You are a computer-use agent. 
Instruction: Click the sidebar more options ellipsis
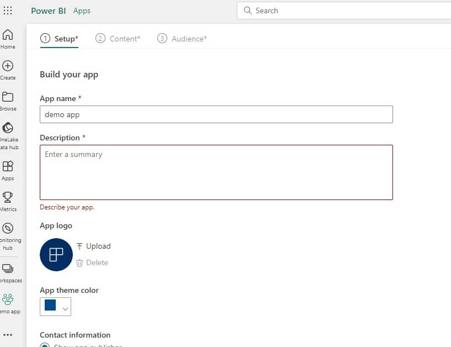coord(8,334)
